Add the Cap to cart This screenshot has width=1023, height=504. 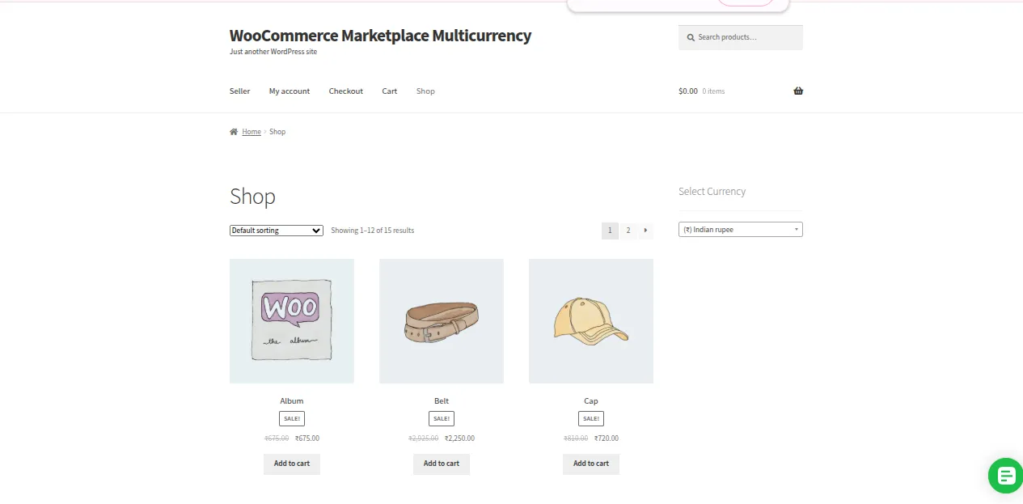591,464
